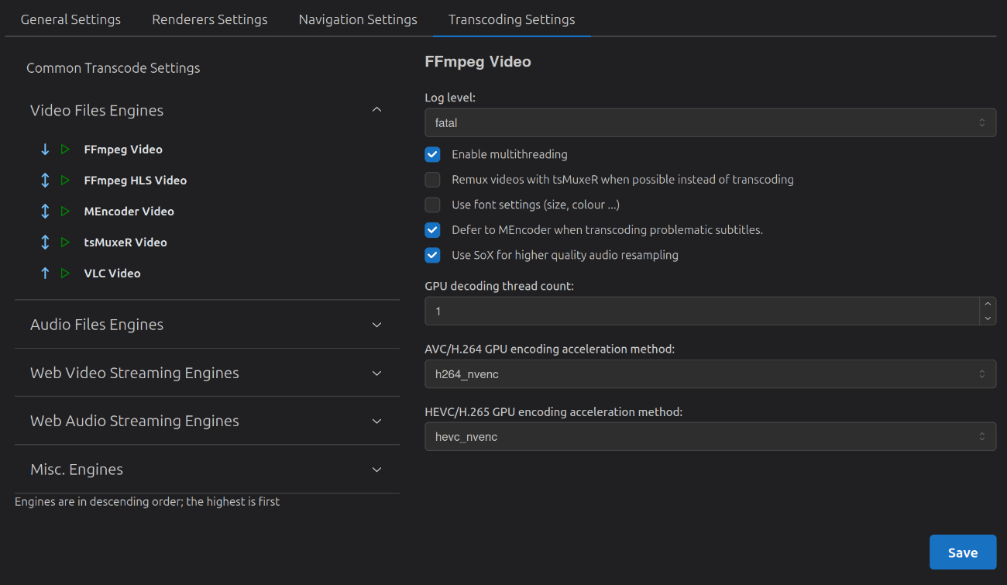The image size is (1007, 585).
Task: Click the green play icon beside MEncoder Video
Action: coord(66,212)
